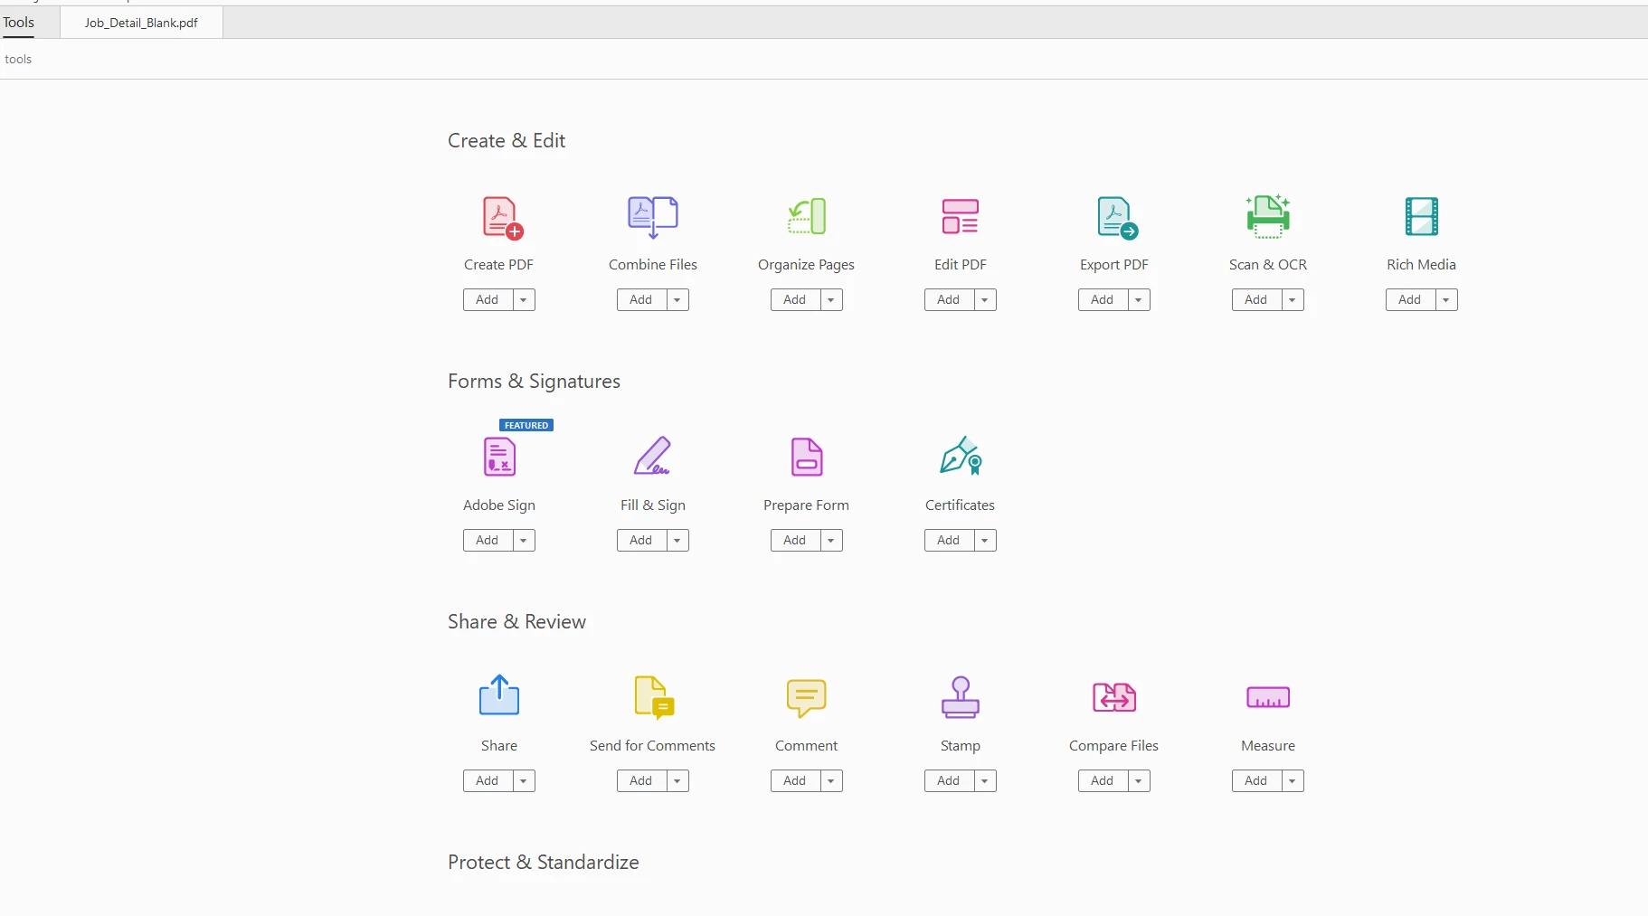Click the FEATURED badge on Adobe Sign
This screenshot has width=1648, height=916.
526,425
